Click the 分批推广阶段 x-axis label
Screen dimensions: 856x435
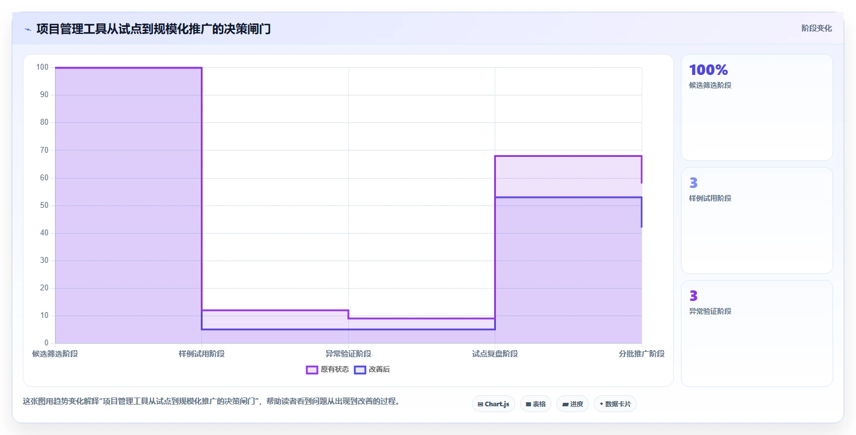[x=642, y=354]
